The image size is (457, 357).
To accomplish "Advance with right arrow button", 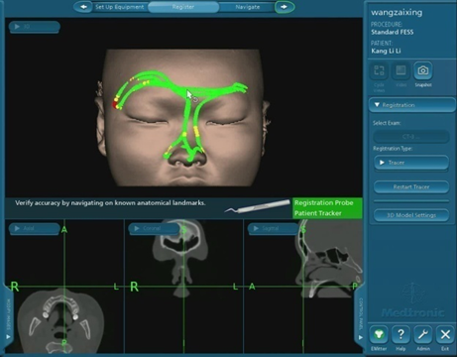I will pyautogui.click(x=285, y=7).
